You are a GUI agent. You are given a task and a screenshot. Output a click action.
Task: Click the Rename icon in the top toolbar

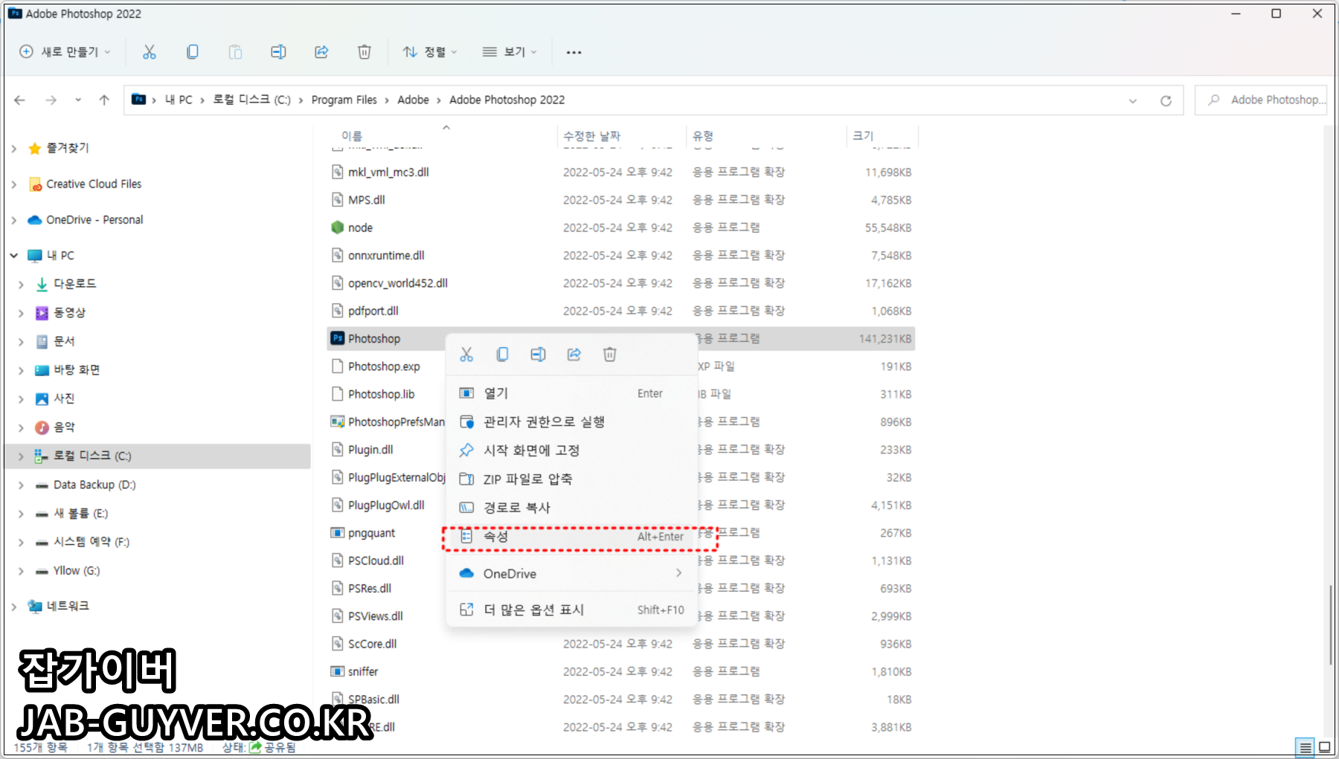[x=278, y=52]
